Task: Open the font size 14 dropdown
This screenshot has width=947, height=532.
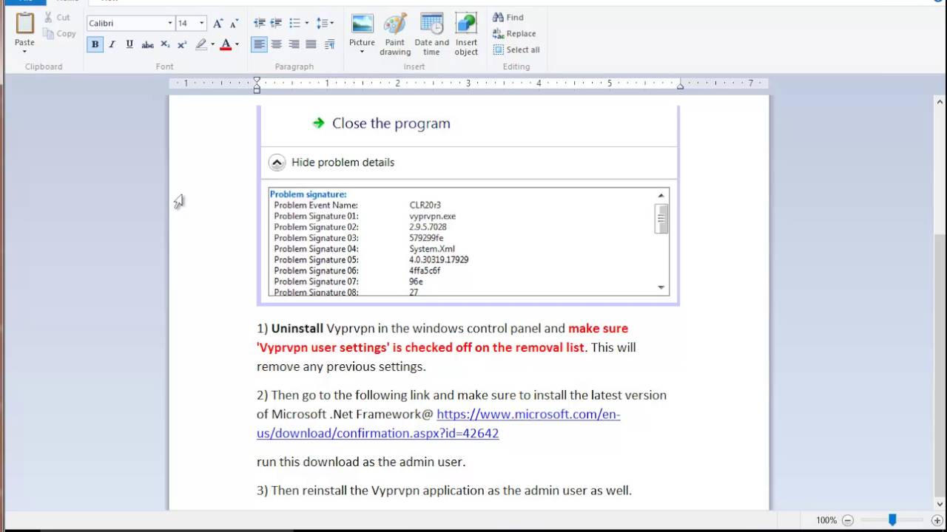Action: pos(202,24)
